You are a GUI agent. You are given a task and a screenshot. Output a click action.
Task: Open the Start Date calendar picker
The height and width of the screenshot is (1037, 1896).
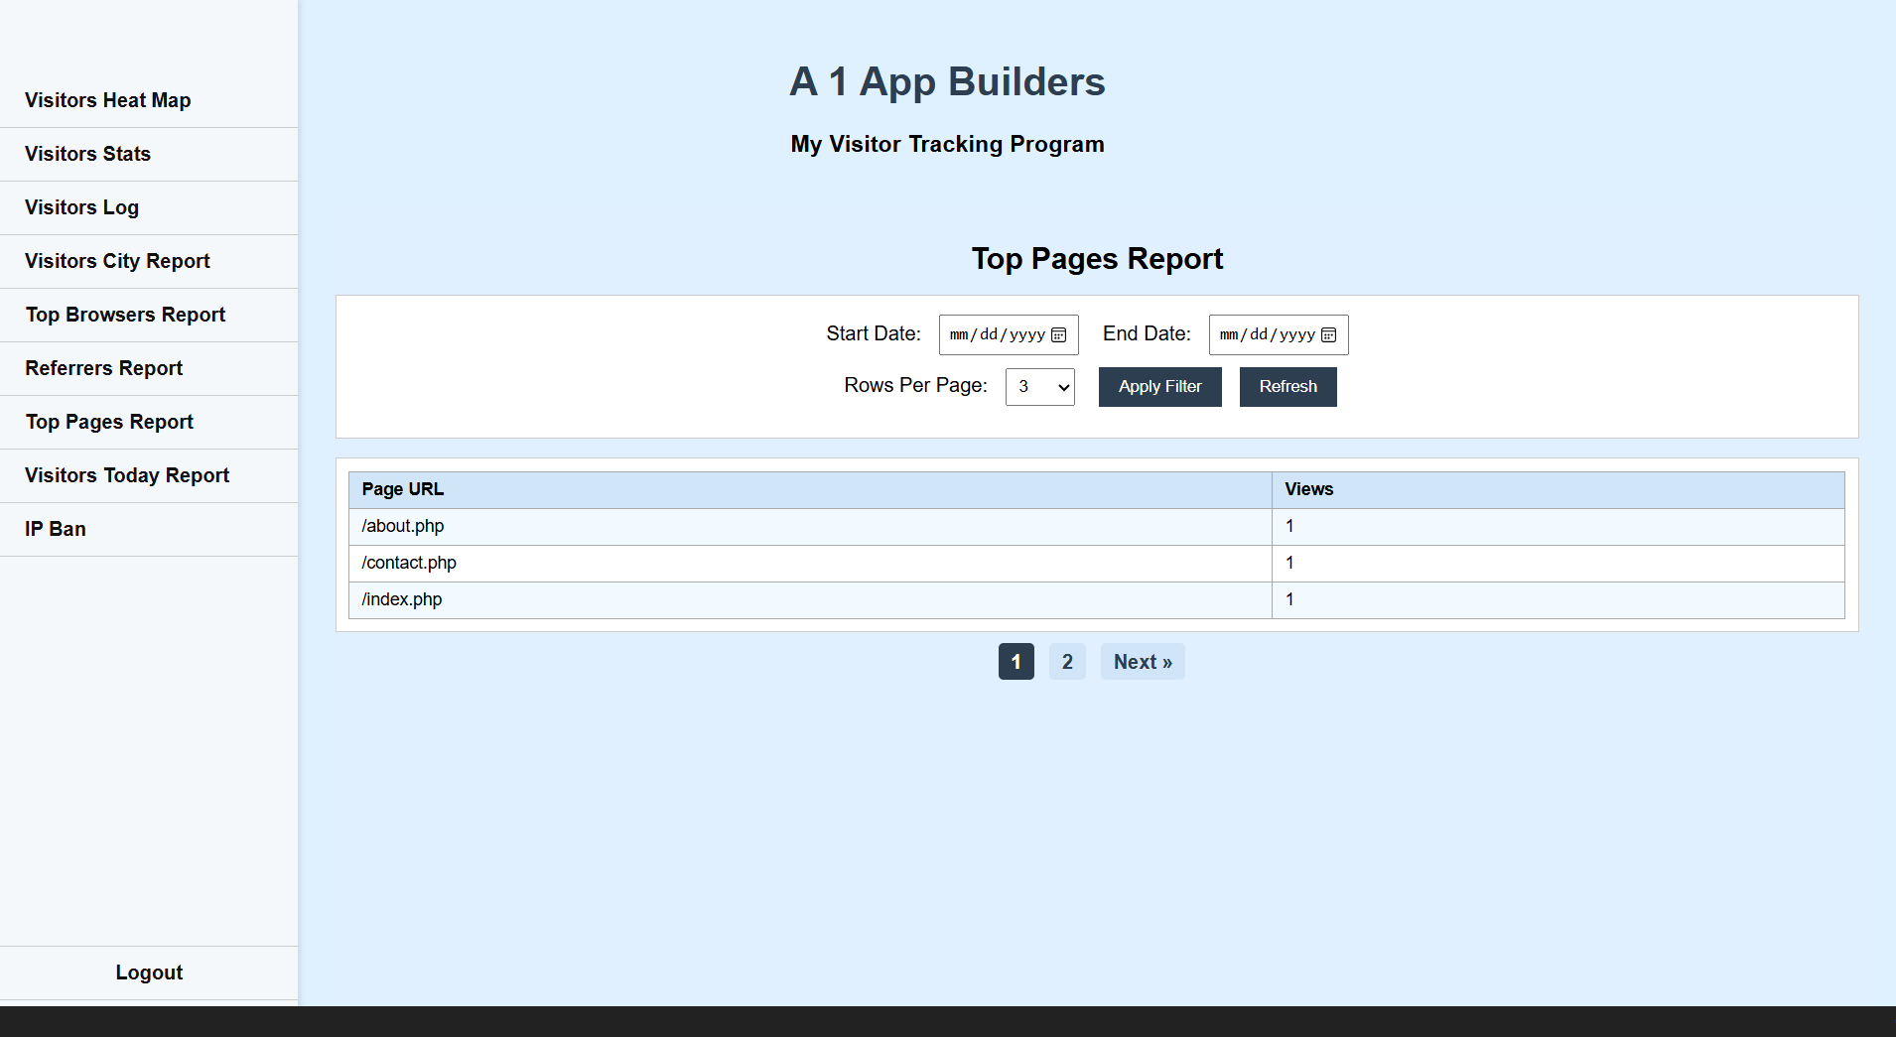(x=1059, y=334)
